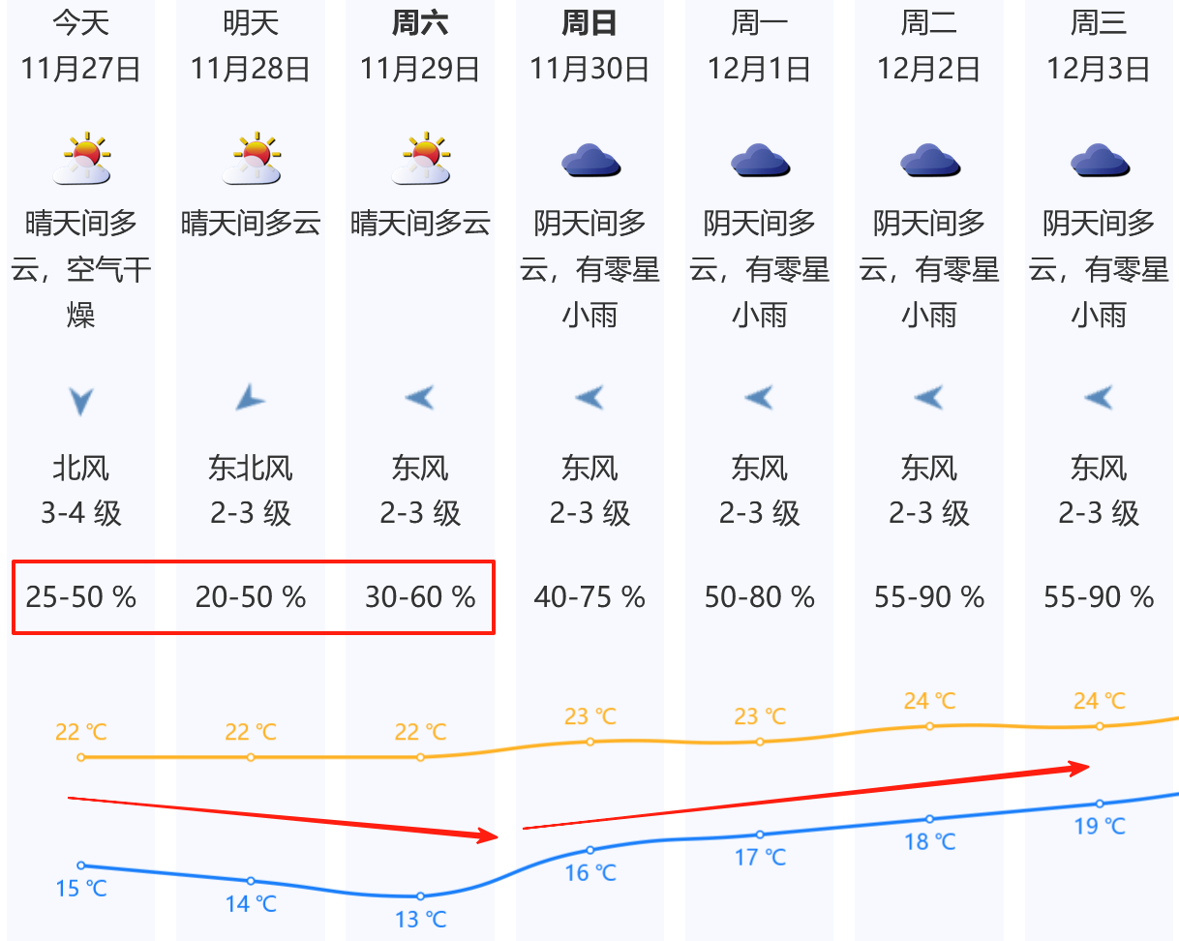Click the cloud icon for 周三 12月3日
Screen dimensions: 1179x941
tap(1099, 160)
